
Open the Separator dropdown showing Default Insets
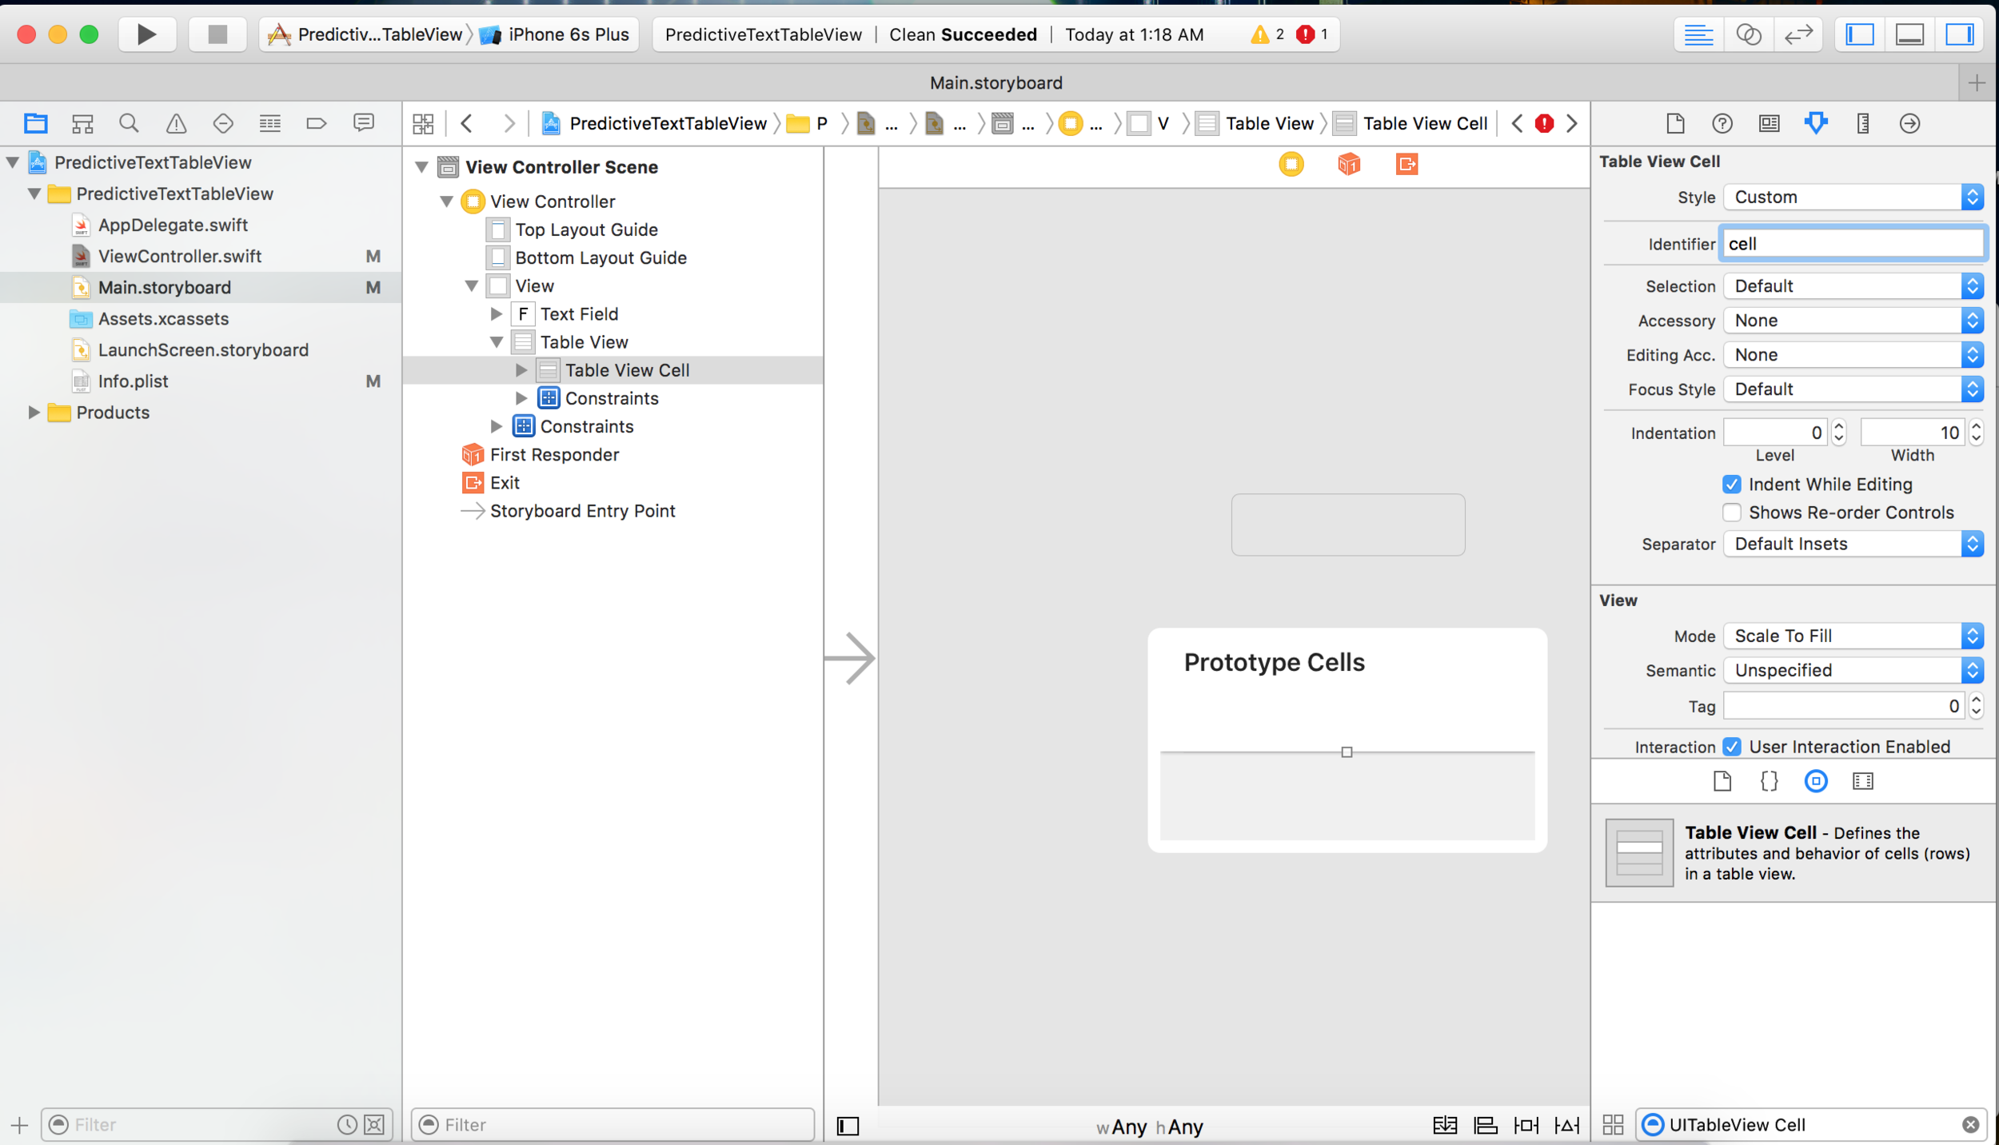1853,544
